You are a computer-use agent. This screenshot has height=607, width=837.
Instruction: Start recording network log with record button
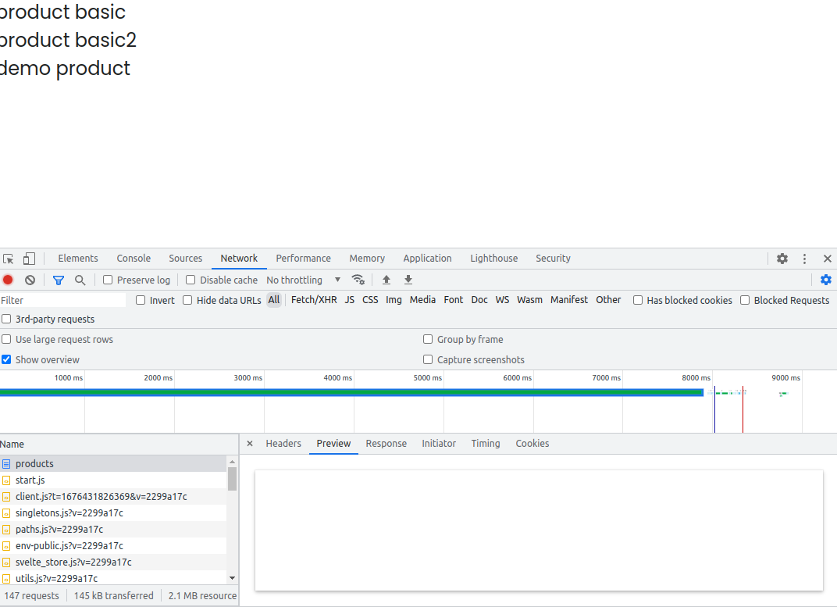pos(8,280)
